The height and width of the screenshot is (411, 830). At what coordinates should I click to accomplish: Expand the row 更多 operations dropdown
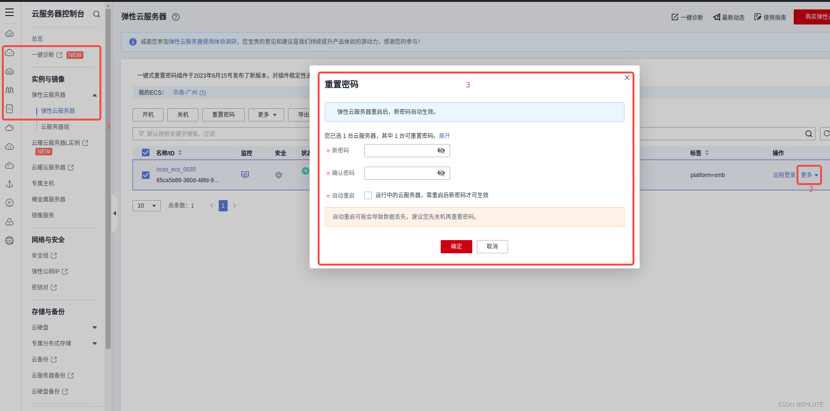809,175
